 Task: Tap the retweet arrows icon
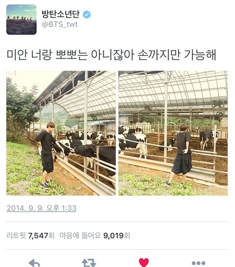pos(89,263)
